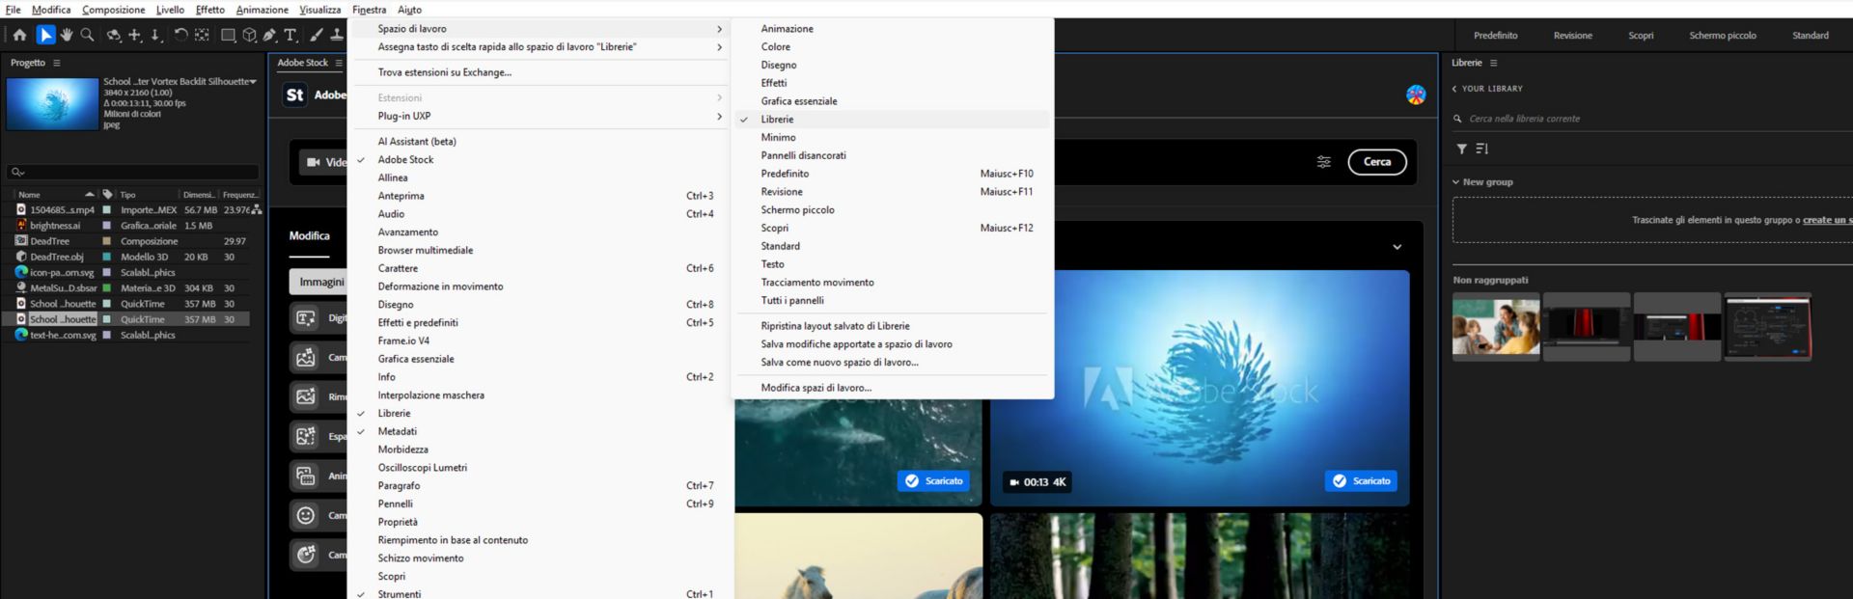1853x599 pixels.
Task: Open the Adobe Stock panel menu icon
Action: [339, 63]
